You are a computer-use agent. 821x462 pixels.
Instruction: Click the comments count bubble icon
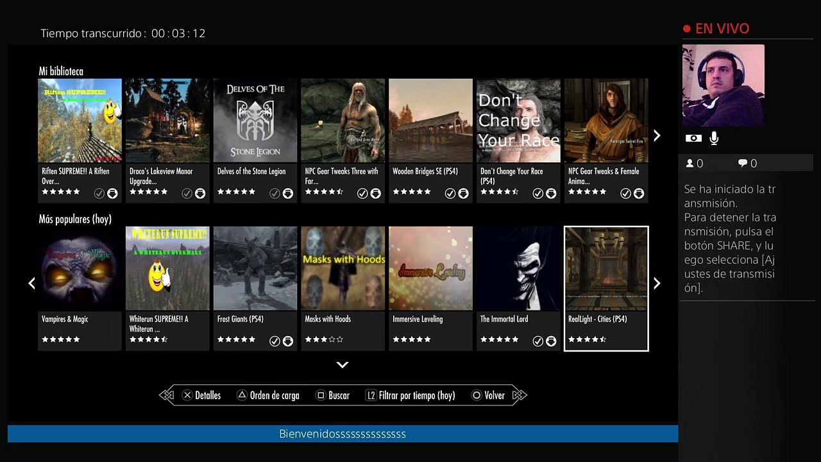tap(743, 164)
